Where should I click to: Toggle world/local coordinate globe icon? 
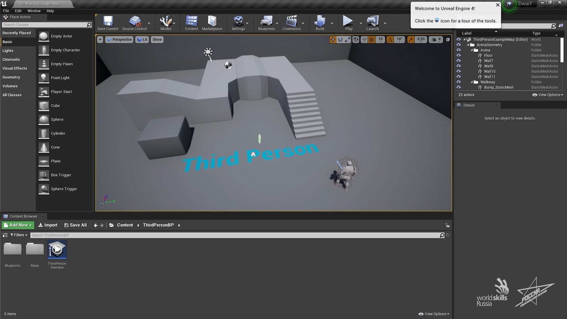pyautogui.click(x=356, y=39)
